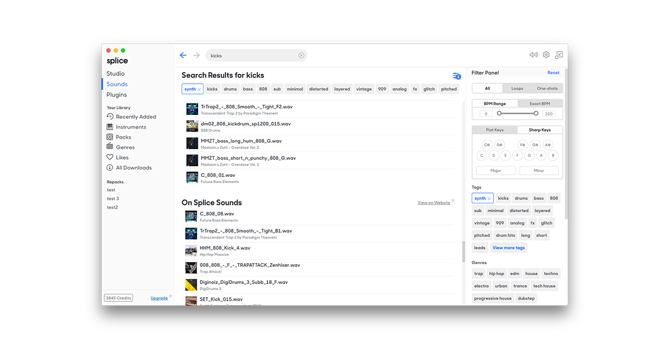
Task: Select the A# key circle
Action: tap(548, 145)
